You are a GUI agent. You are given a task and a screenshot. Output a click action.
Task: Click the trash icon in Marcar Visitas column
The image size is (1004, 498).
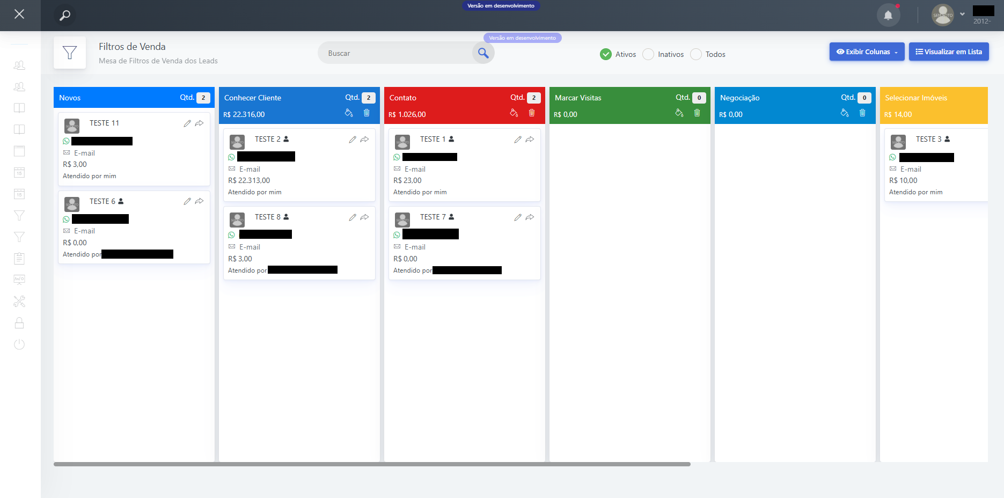point(697,113)
